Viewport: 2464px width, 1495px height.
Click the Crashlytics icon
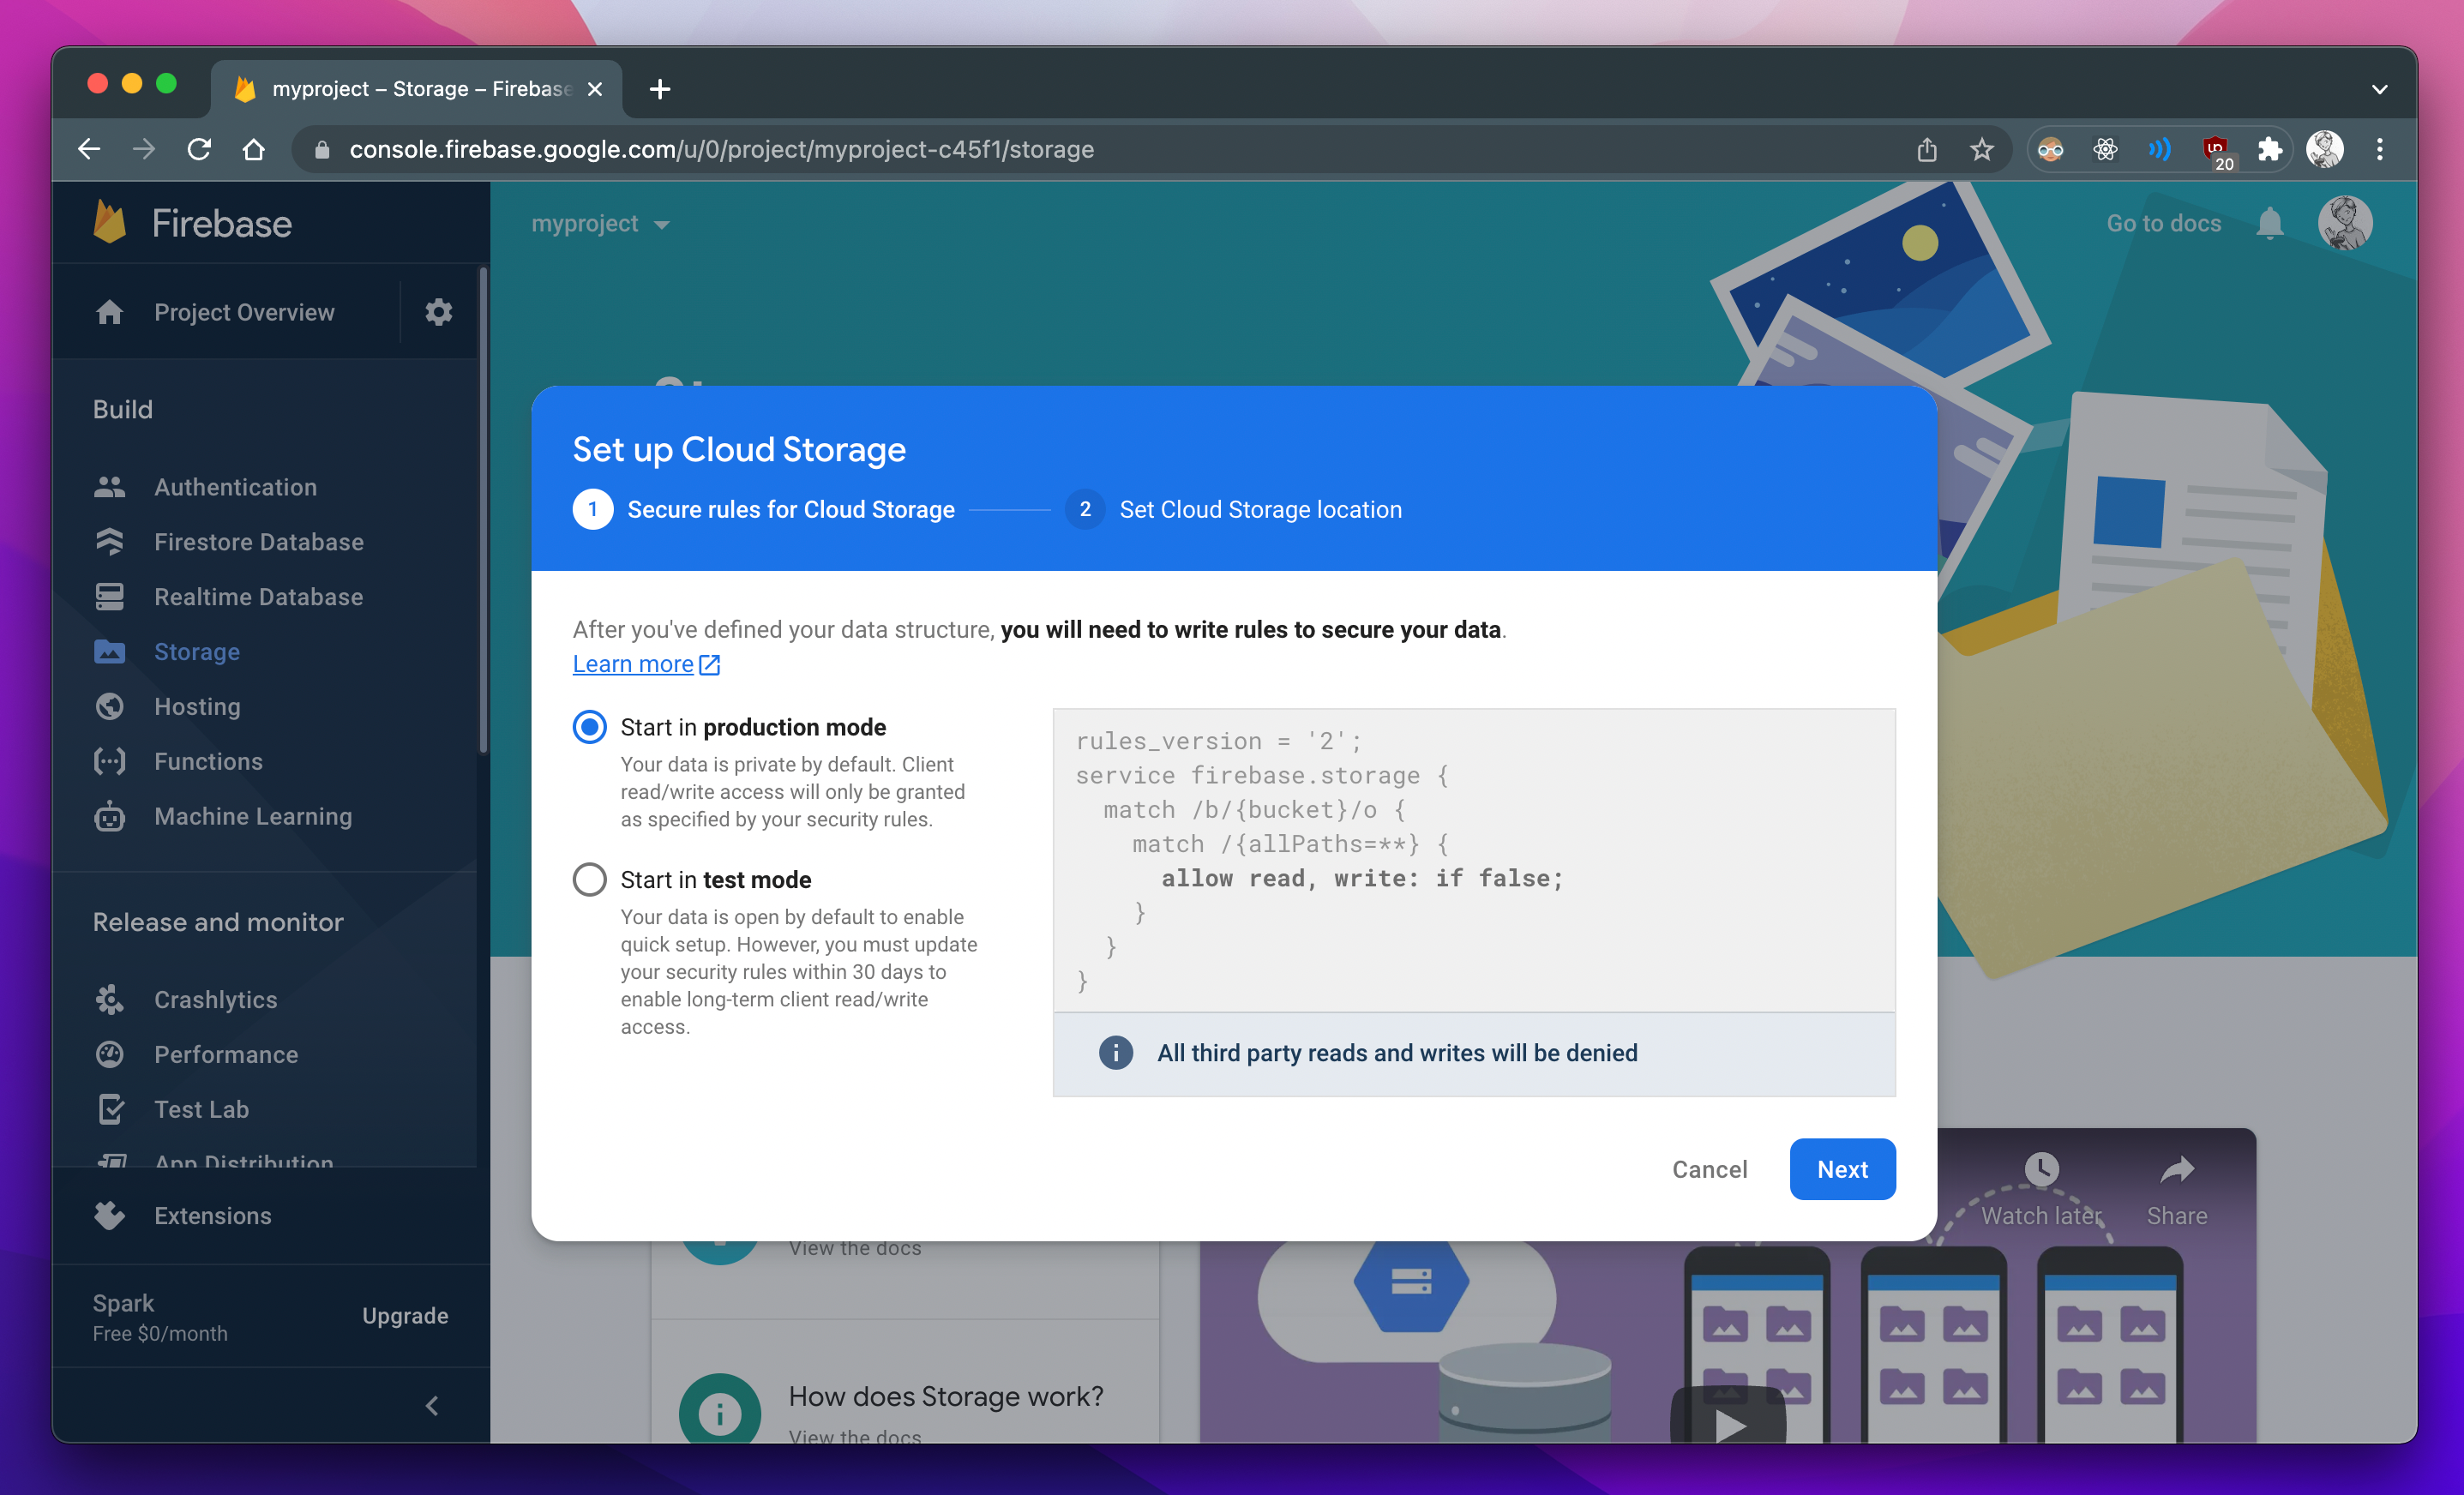pos(110,1000)
